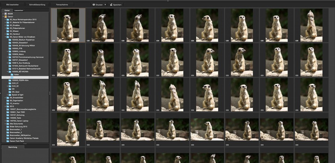Select the Canon Font Pack folder icon
Screen dimensions: 335x163
8,141
